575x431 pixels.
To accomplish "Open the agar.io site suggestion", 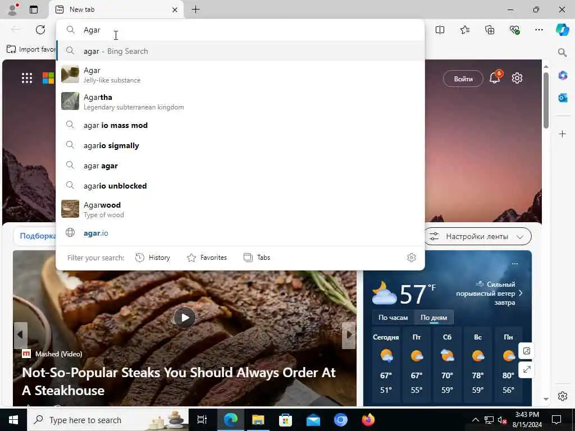I will 240,233.
